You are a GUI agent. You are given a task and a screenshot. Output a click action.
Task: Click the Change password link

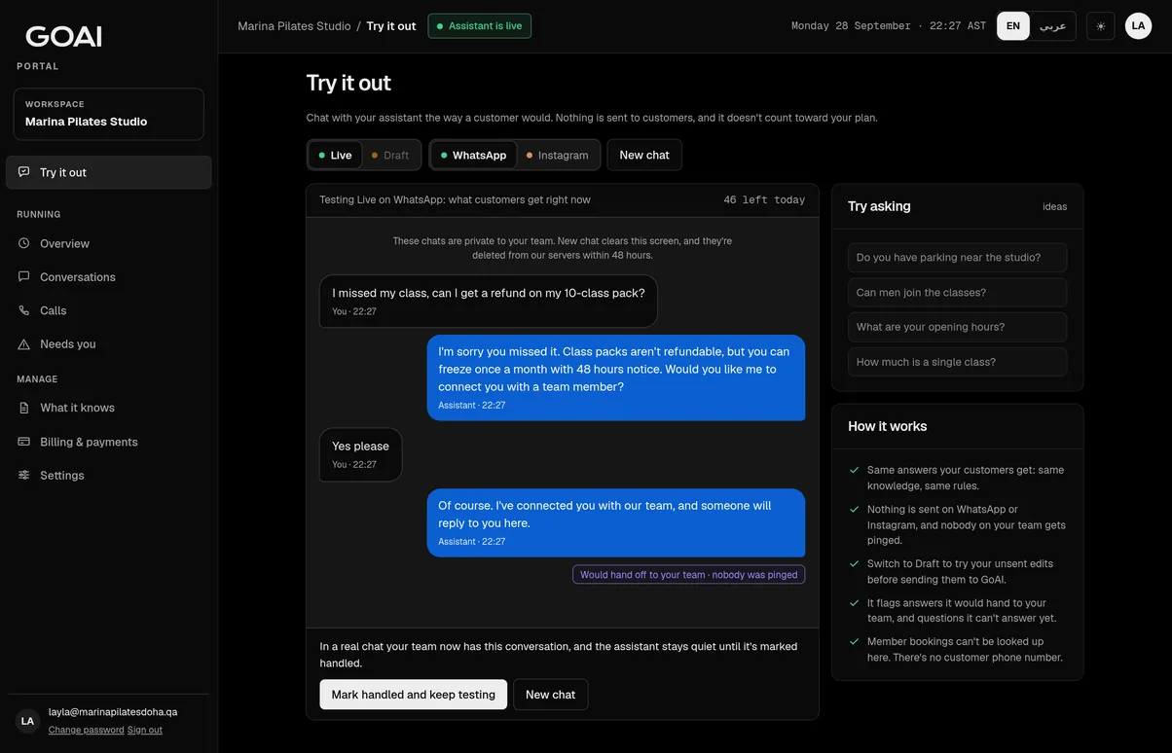(86, 730)
